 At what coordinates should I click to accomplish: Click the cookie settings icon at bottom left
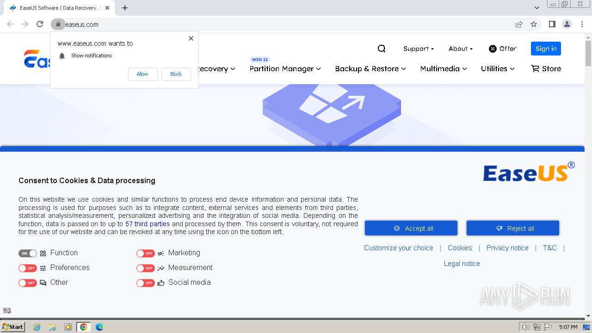coord(7,310)
